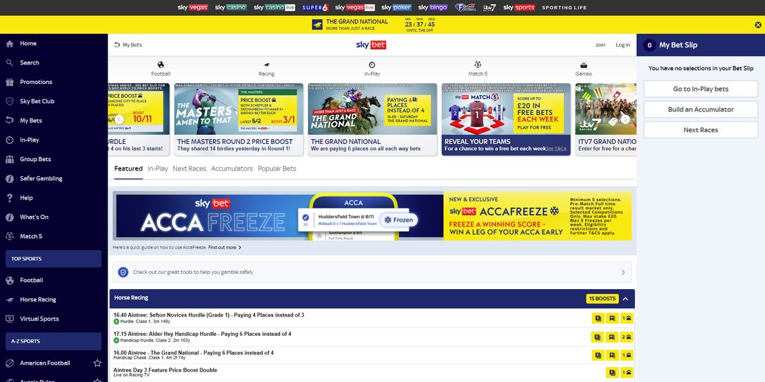Switch to the Accumulators tab
Image resolution: width=765 pixels, height=382 pixels.
click(232, 169)
